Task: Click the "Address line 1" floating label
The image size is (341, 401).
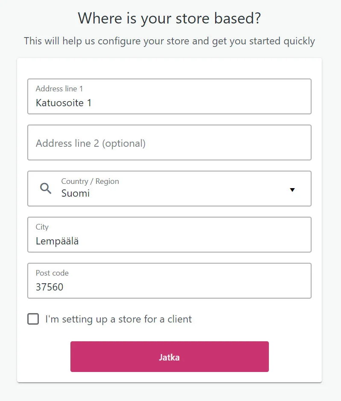Action: tap(59, 89)
